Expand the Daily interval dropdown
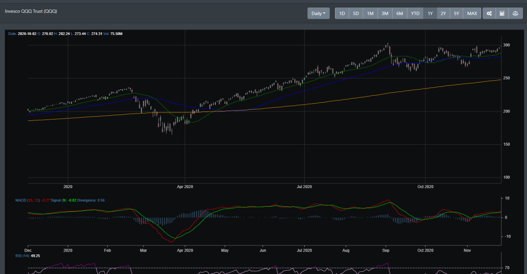 pyautogui.click(x=318, y=14)
